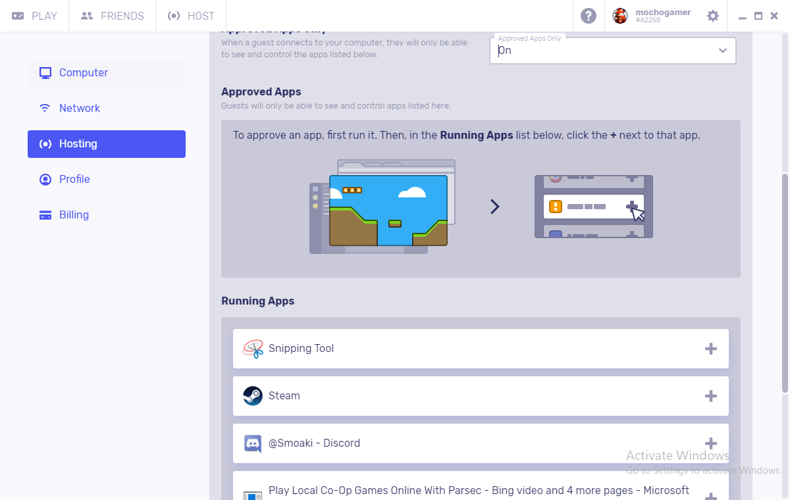Viewport: 790px width, 500px height.
Task: Select the 'Play Local Co-Op Games Online' row
Action: pos(481,486)
